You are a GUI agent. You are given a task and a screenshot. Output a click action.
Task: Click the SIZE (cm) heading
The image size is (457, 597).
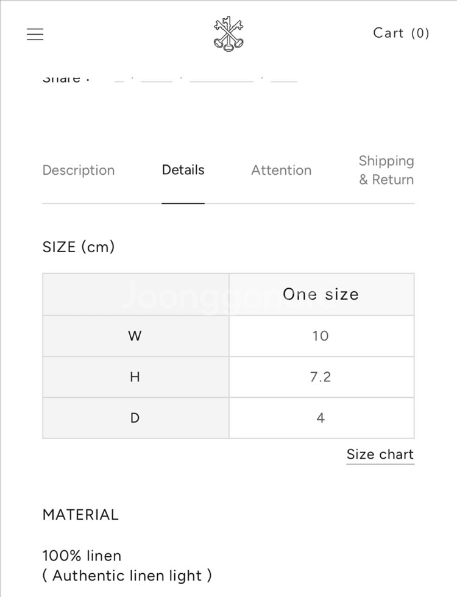[x=79, y=247]
